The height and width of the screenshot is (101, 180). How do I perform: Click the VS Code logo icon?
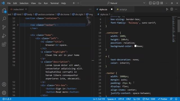pos(3,3)
